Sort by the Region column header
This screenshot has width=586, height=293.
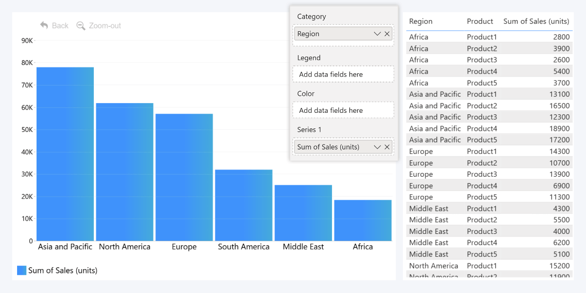pyautogui.click(x=421, y=21)
